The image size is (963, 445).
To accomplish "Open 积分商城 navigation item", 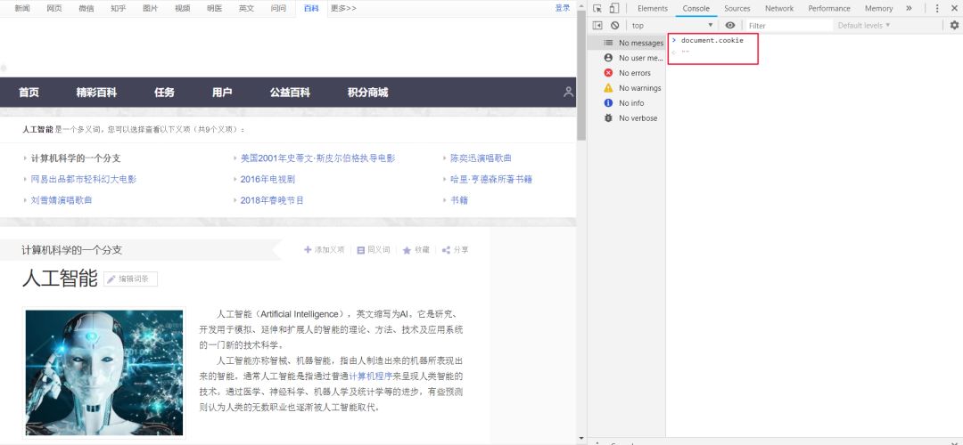I will pyautogui.click(x=368, y=93).
